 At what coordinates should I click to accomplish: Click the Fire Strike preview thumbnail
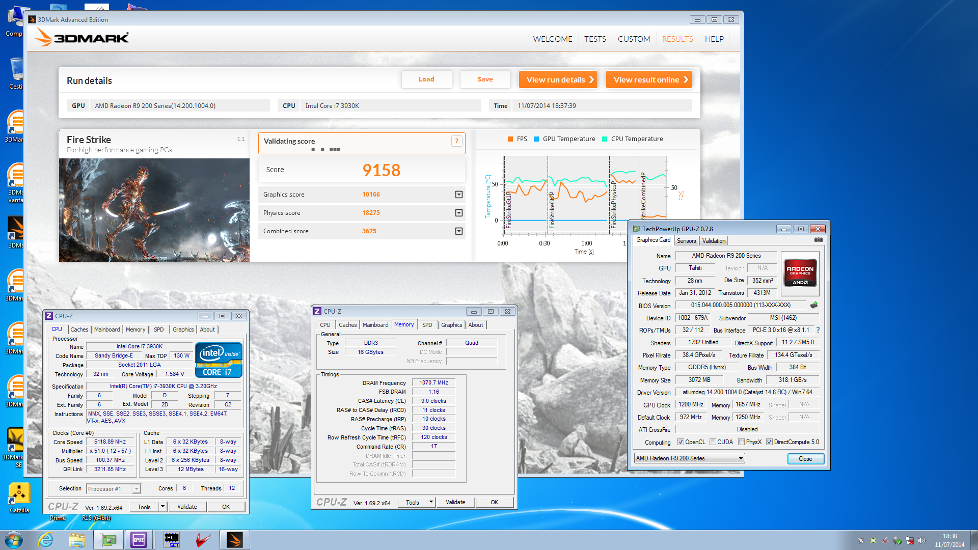coord(154,210)
